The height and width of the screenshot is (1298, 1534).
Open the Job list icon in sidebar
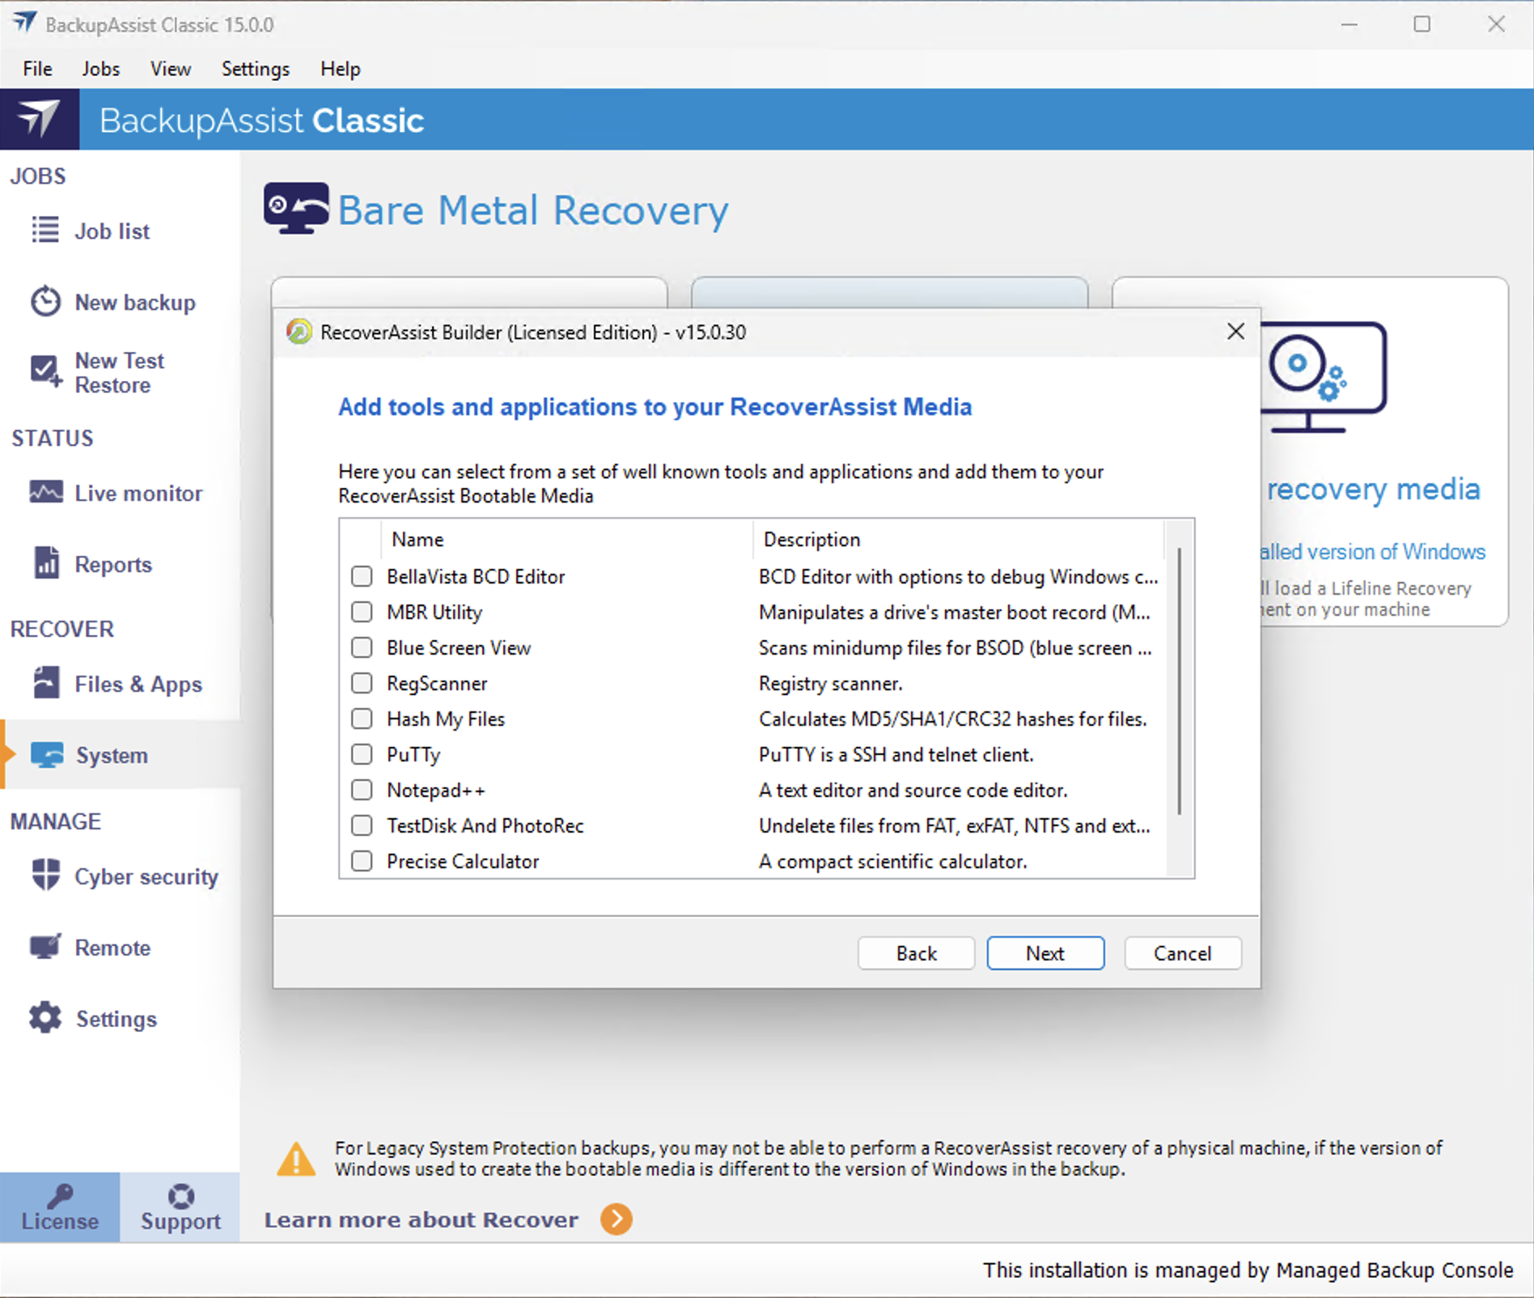(x=45, y=230)
